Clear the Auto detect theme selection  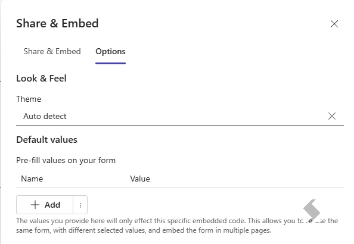pos(331,116)
